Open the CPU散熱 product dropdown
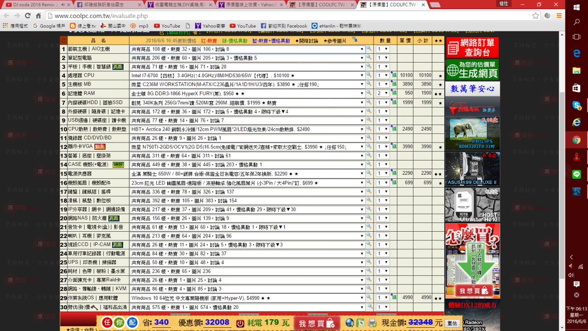Screen dimensions: 588x331 [x=247, y=129]
